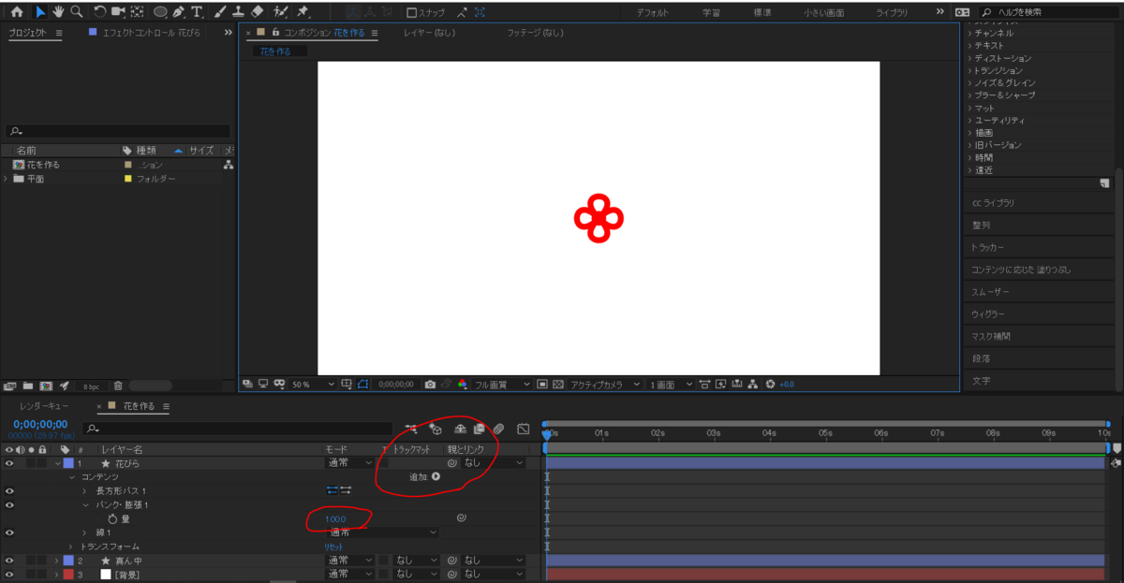Screen dimensions: 1124x583
Task: Open the フル画質 resolution dropdown
Action: coord(502,385)
